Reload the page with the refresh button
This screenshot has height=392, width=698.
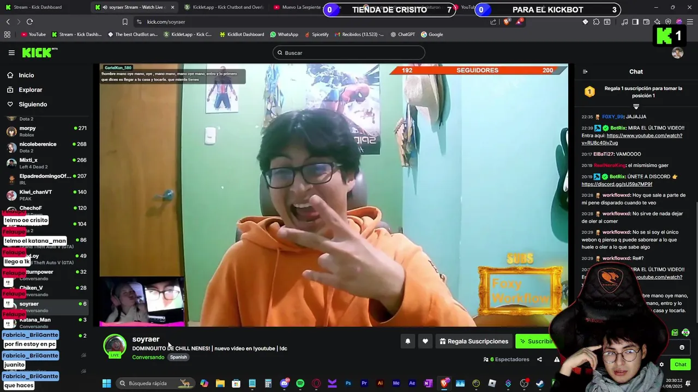29,22
